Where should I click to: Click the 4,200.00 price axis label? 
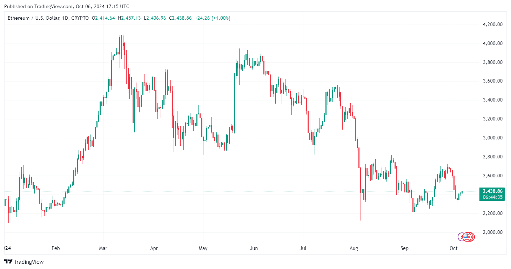pyautogui.click(x=492, y=25)
